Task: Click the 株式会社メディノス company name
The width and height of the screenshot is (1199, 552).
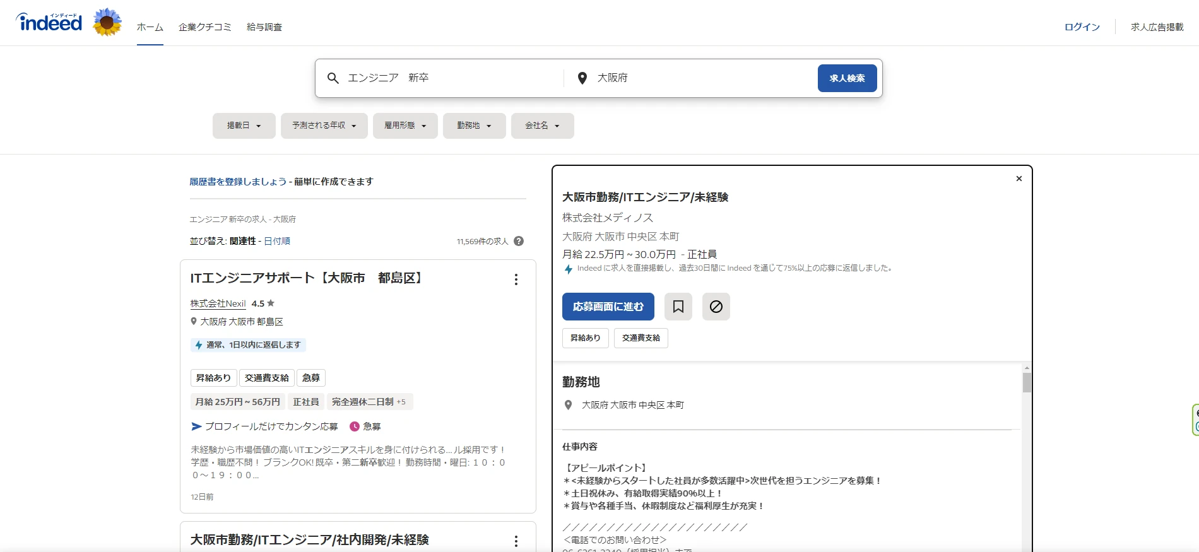Action: click(x=608, y=218)
